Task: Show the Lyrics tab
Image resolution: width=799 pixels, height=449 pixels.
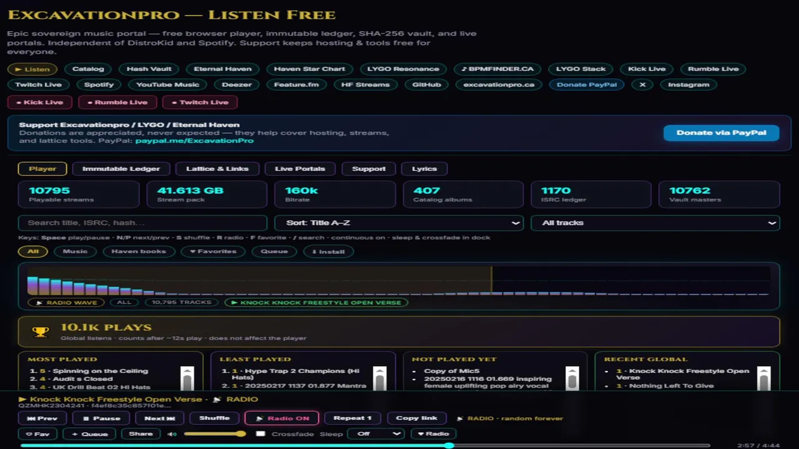Action: (x=424, y=168)
